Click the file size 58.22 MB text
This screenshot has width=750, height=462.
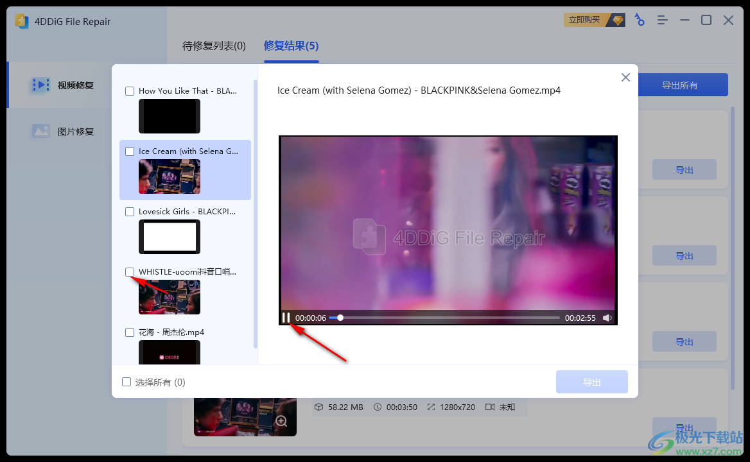click(x=345, y=407)
